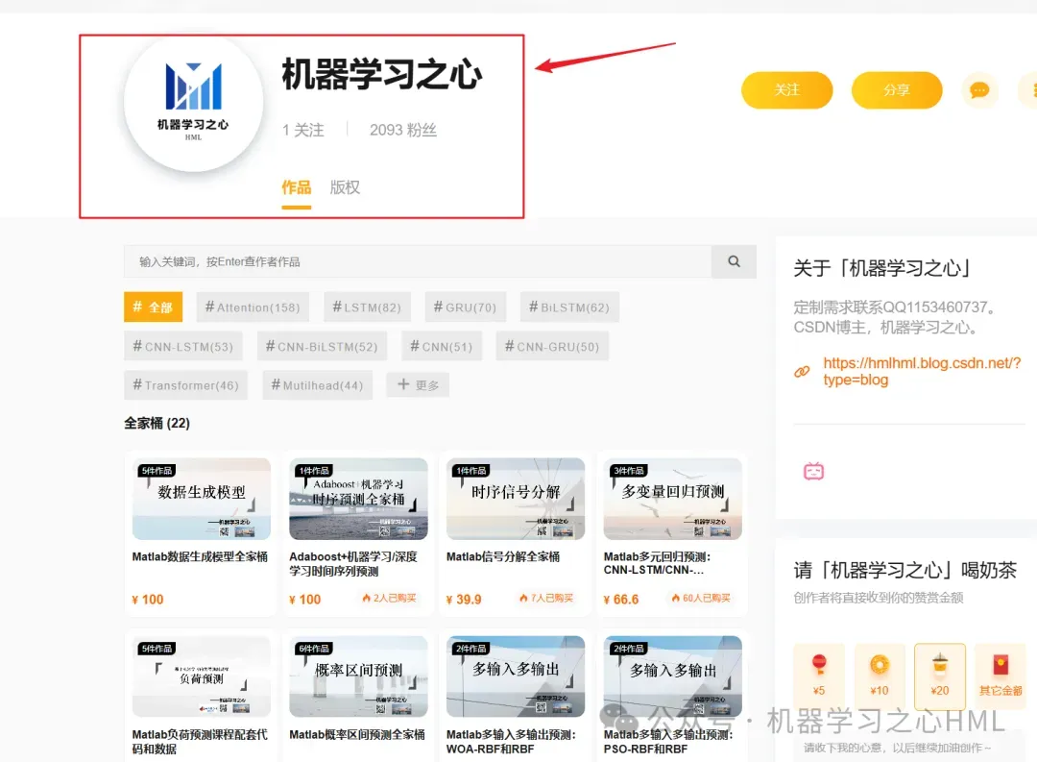Click the 7人已购买 purchase count
This screenshot has width=1037, height=762.
(546, 598)
